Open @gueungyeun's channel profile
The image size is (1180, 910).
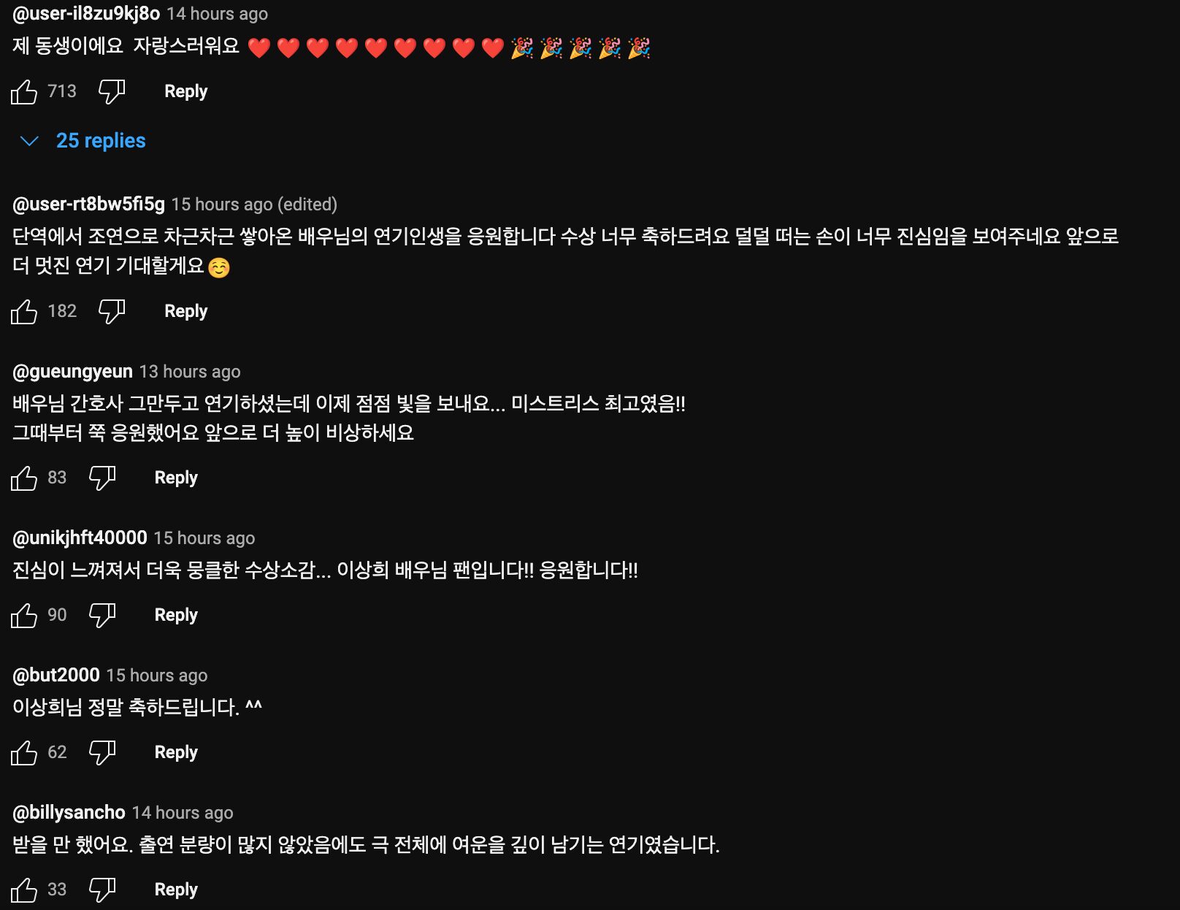click(72, 372)
